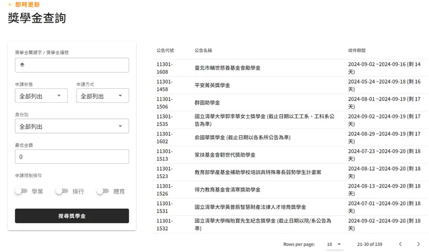Click the 21-30 of 139 page indicator

(370, 244)
